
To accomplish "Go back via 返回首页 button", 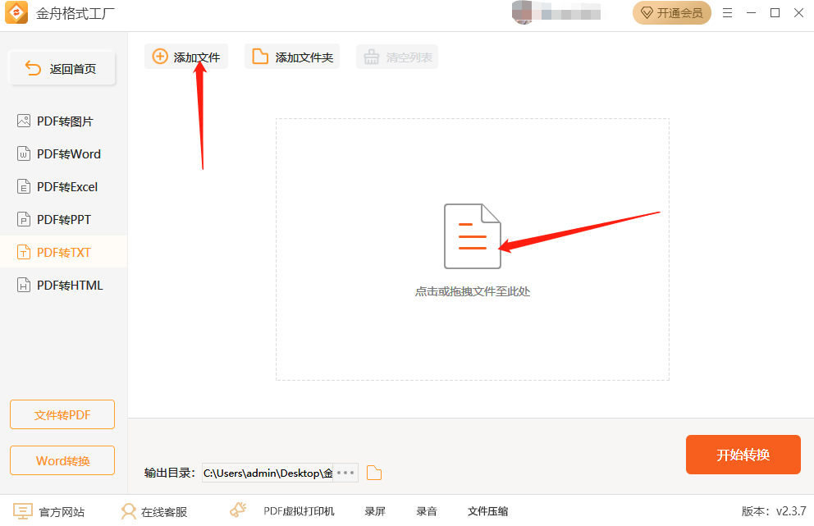I will coord(62,69).
